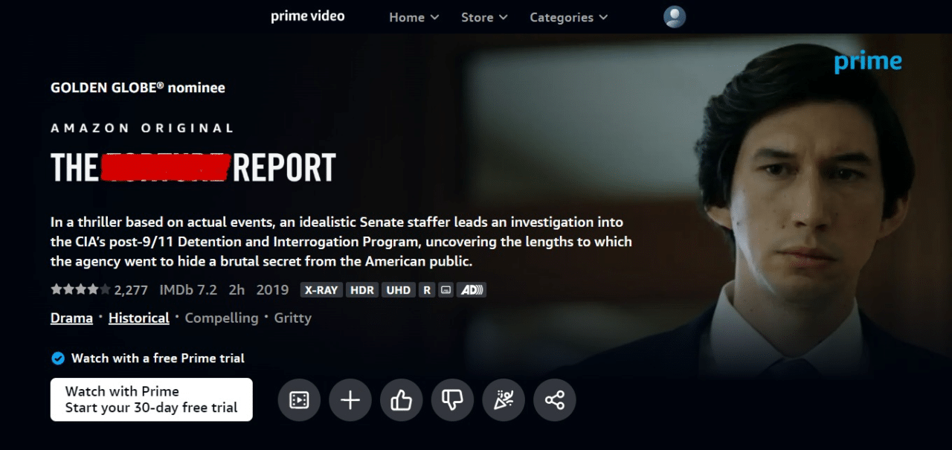This screenshot has width=952, height=450.
Task: Expand the Store dropdown menu
Action: [x=484, y=17]
